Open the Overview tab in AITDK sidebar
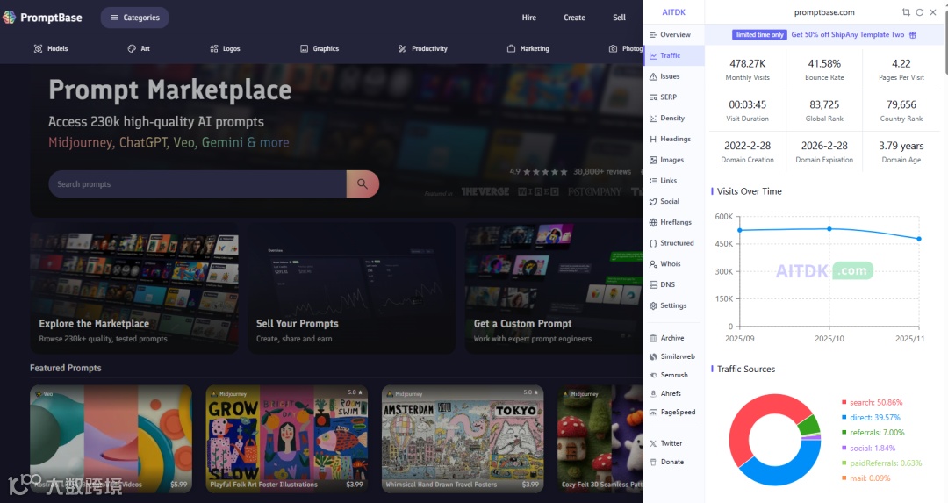 coord(674,34)
